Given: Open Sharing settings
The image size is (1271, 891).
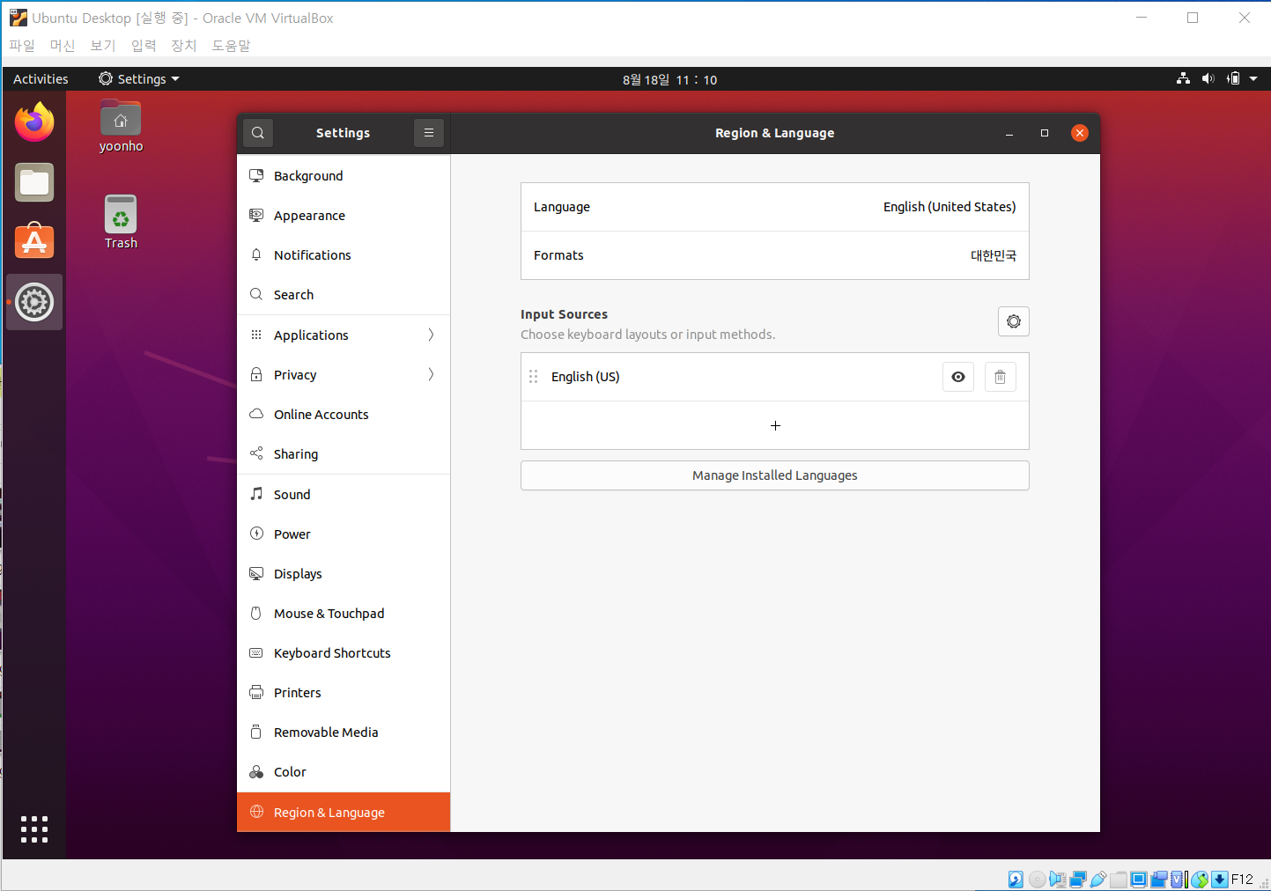Looking at the screenshot, I should tap(344, 454).
